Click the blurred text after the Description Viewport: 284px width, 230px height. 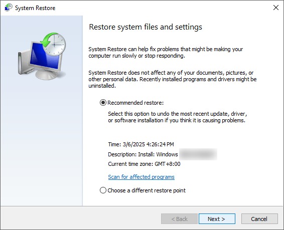point(198,154)
